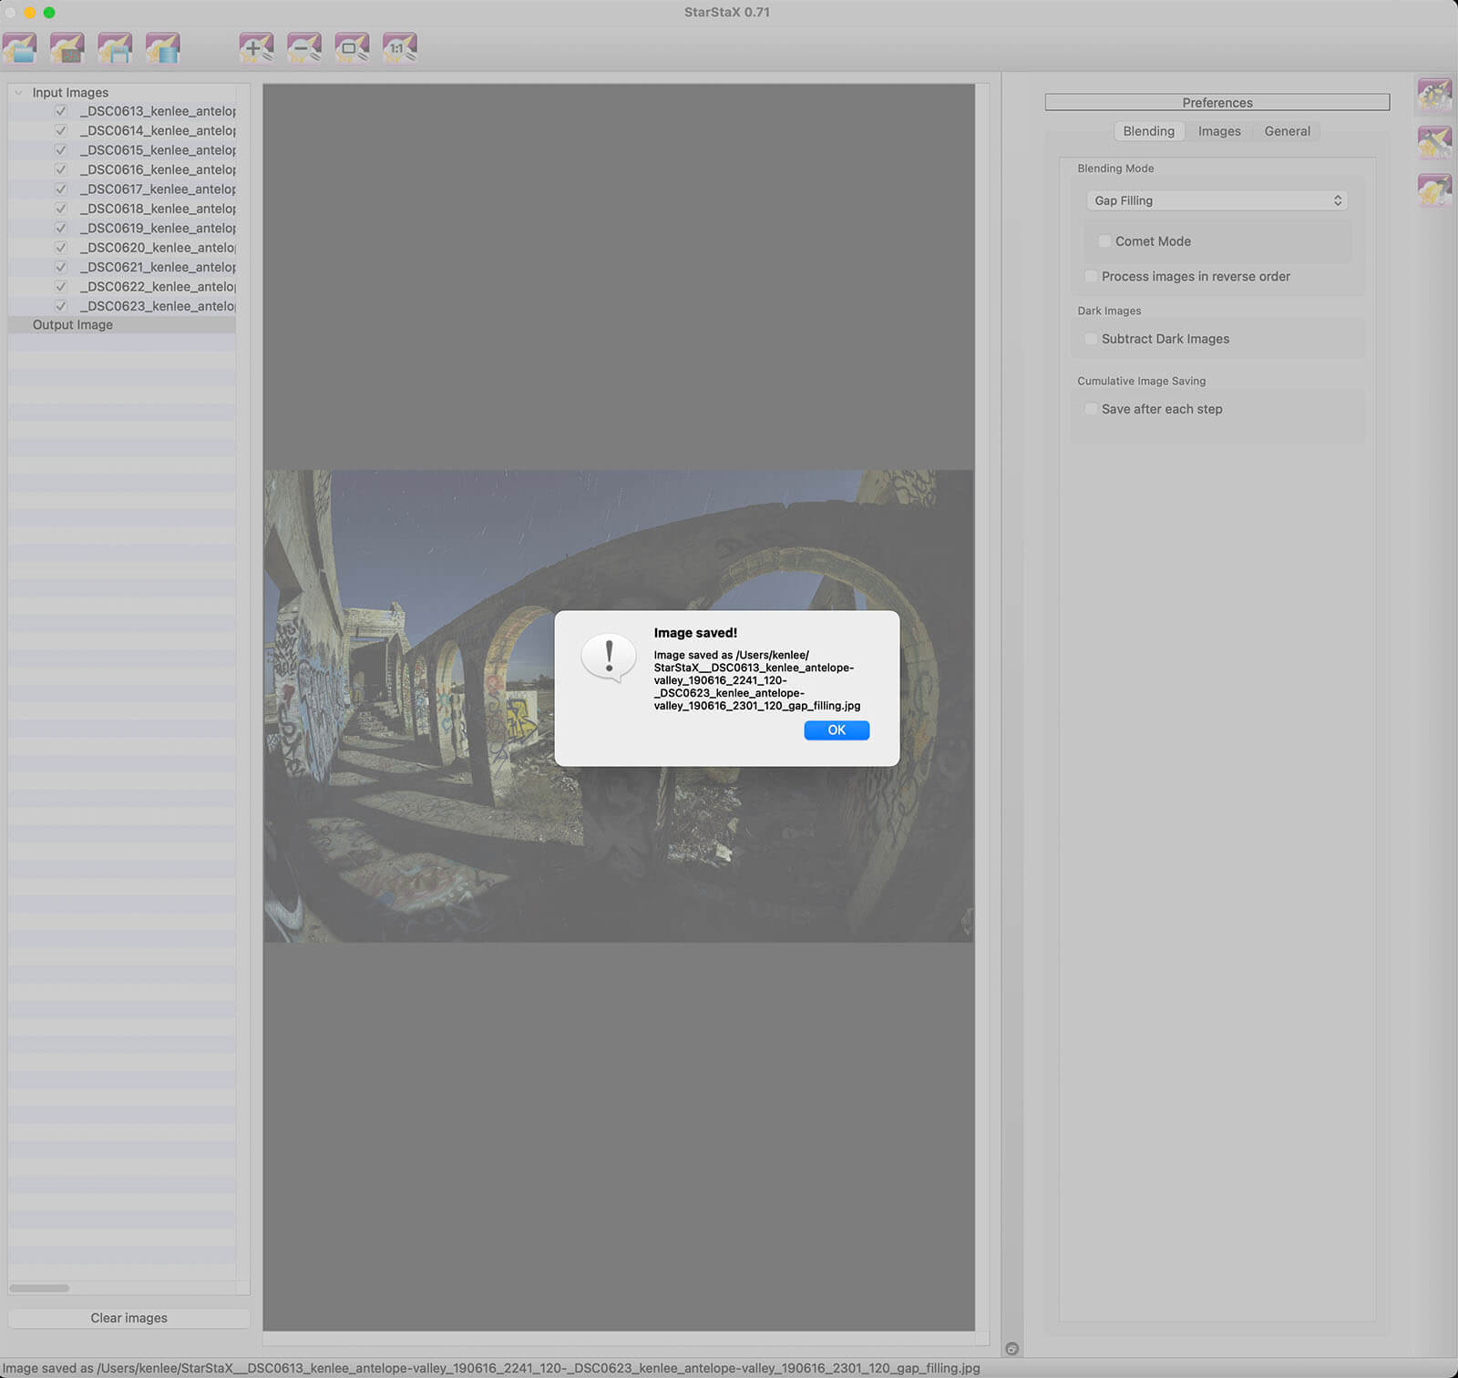Click the Open Images folder icon
The image size is (1458, 1378).
[20, 47]
